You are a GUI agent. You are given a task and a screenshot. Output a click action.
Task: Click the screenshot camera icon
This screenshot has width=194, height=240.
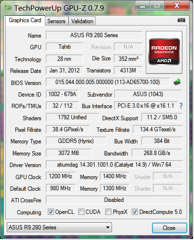[181, 20]
